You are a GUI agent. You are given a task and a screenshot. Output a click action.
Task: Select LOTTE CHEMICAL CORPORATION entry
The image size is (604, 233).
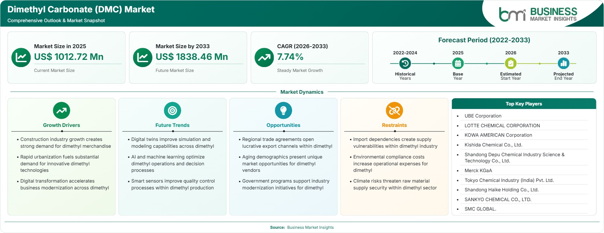pyautogui.click(x=502, y=126)
